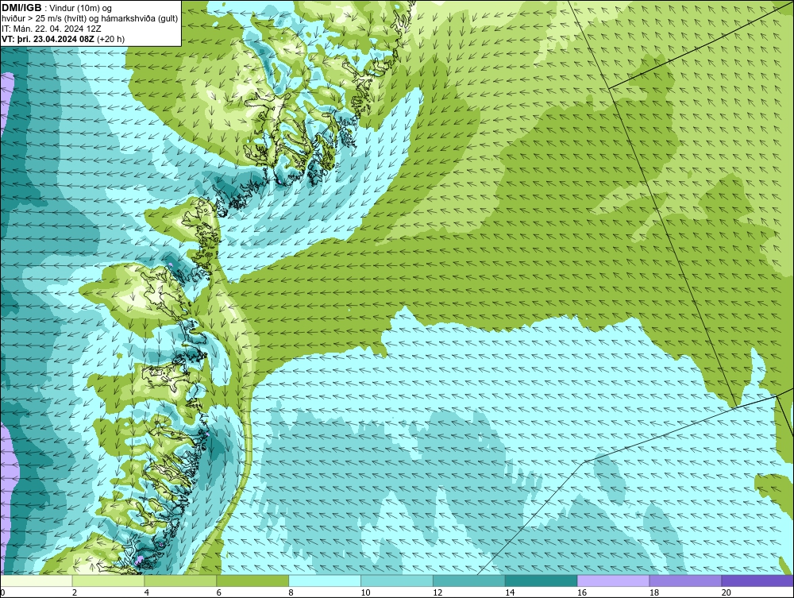Click the legend scale label '14'
794x598 pixels.
[x=510, y=592]
